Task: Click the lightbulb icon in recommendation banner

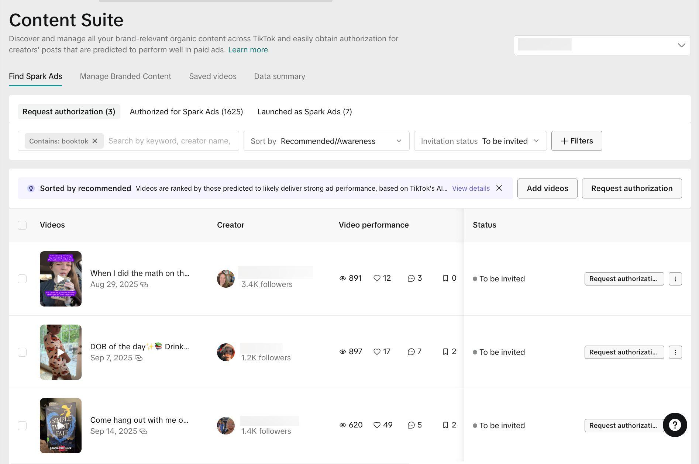Action: coord(31,188)
